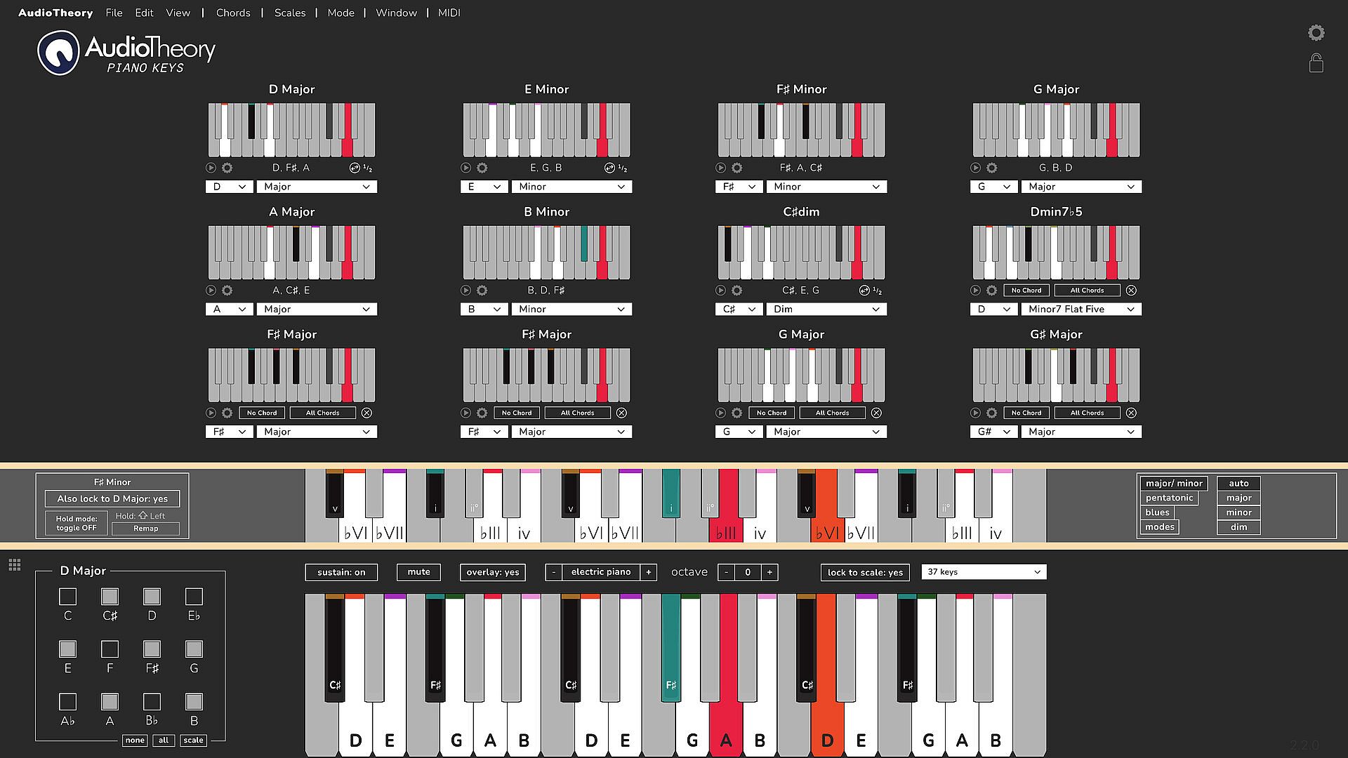Toggle the F note checkbox
Screen dimensions: 1348x758
[x=110, y=649]
